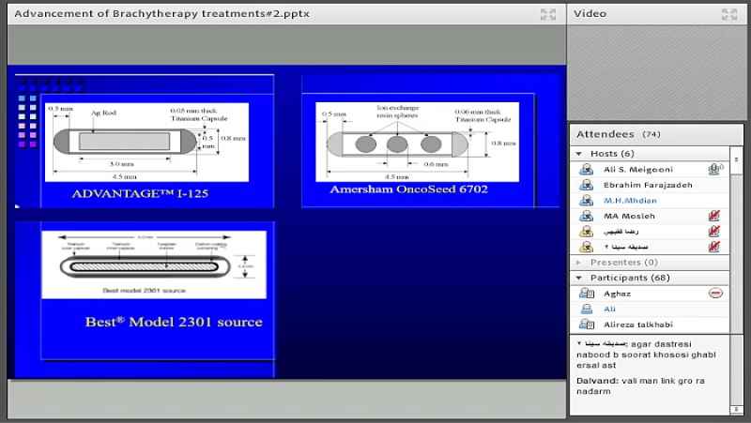Click the host avatar icon for Ebrahim Farajzadeh
The height and width of the screenshot is (423, 751).
[586, 185]
